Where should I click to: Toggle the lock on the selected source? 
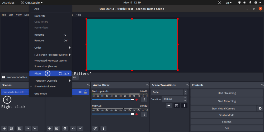pyautogui.click(x=85, y=92)
